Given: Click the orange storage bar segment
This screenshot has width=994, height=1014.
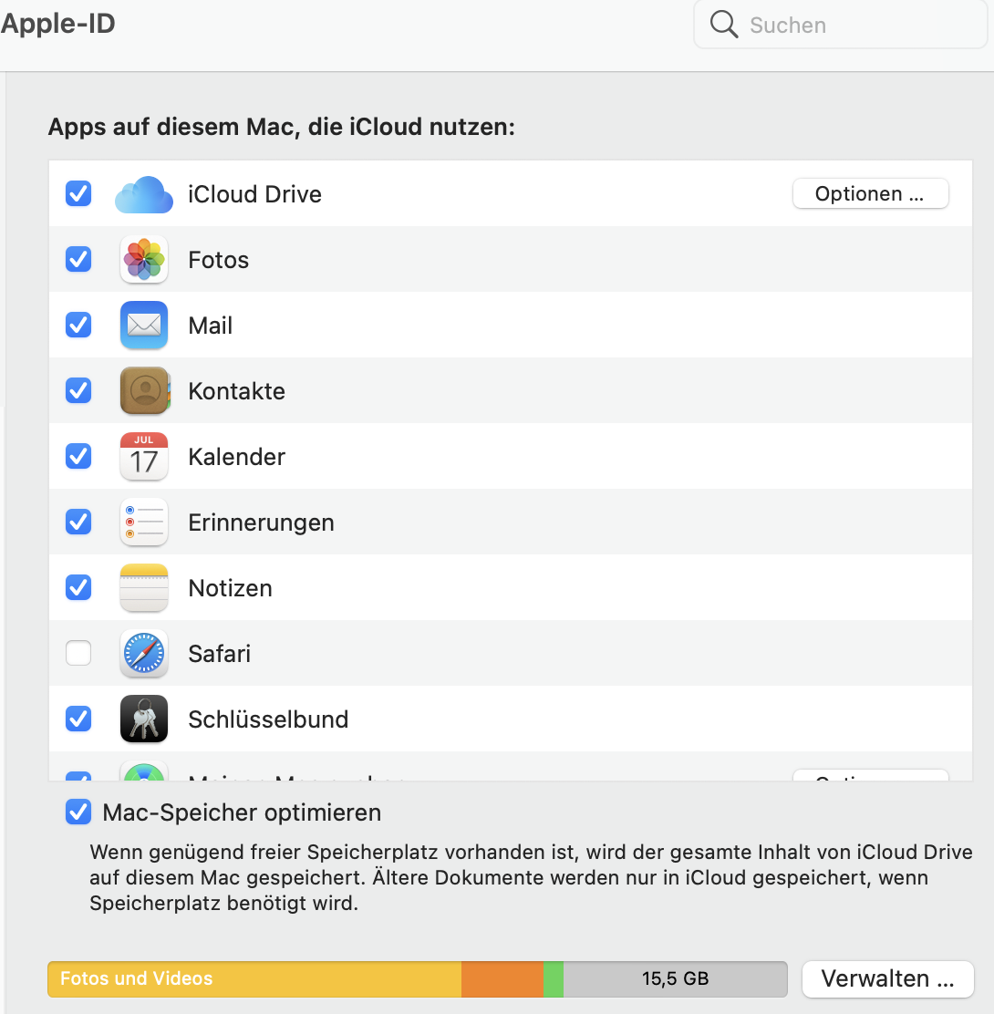Looking at the screenshot, I should pos(502,979).
